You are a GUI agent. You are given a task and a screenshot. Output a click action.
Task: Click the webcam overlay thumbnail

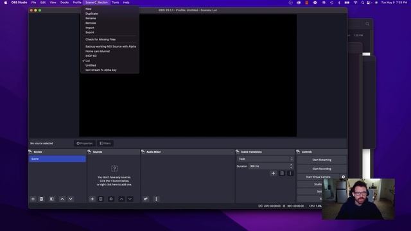[x=358, y=199]
